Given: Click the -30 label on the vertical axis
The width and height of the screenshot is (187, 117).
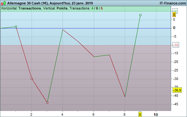Looking at the screenshot, I should pyautogui.click(x=175, y=79).
